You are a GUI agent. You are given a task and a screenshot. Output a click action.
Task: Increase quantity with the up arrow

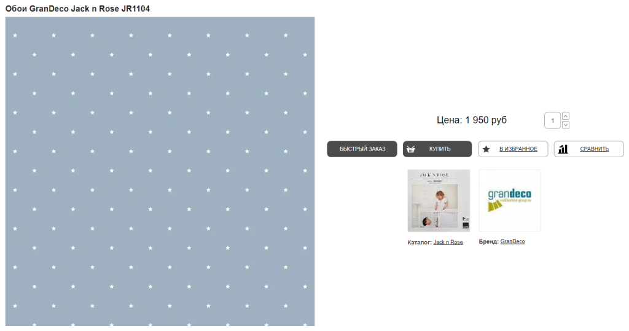pyautogui.click(x=566, y=116)
